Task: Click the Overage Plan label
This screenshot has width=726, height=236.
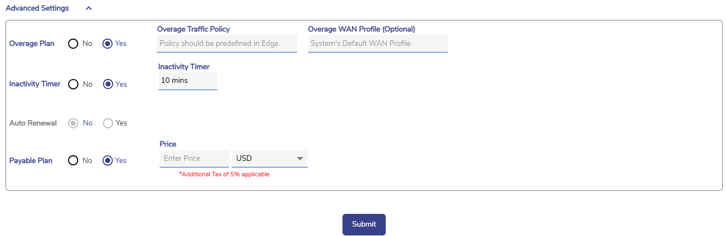Action: click(x=32, y=44)
